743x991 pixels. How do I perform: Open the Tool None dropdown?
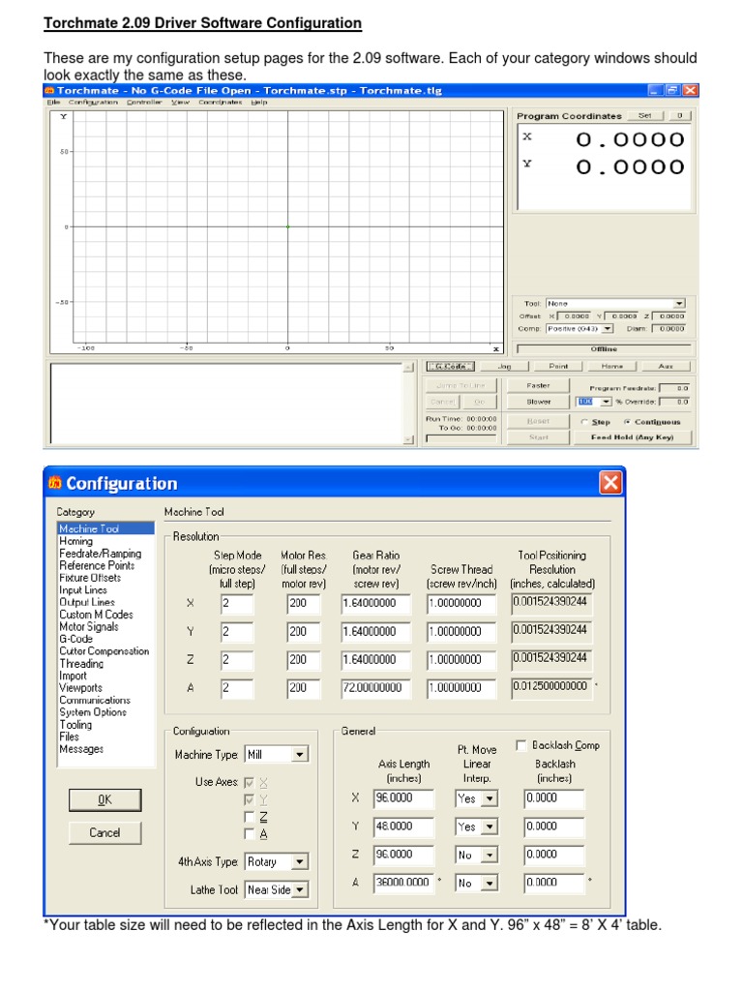(679, 303)
